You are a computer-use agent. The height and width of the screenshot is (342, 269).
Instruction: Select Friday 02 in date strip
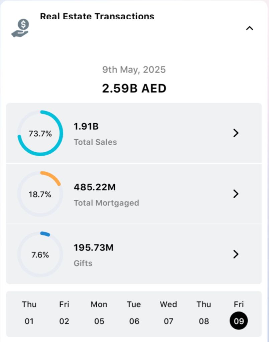[64, 313]
